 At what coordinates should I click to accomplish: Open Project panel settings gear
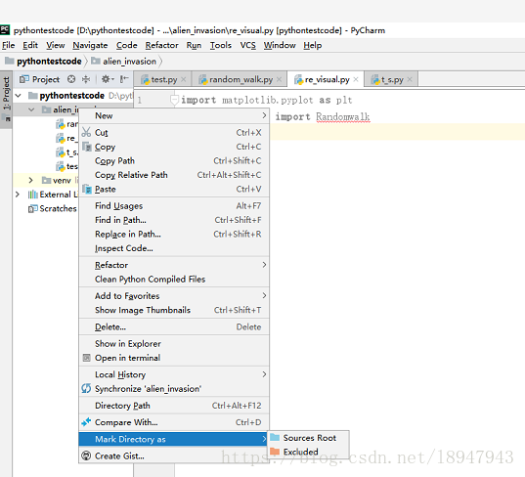pyautogui.click(x=108, y=79)
